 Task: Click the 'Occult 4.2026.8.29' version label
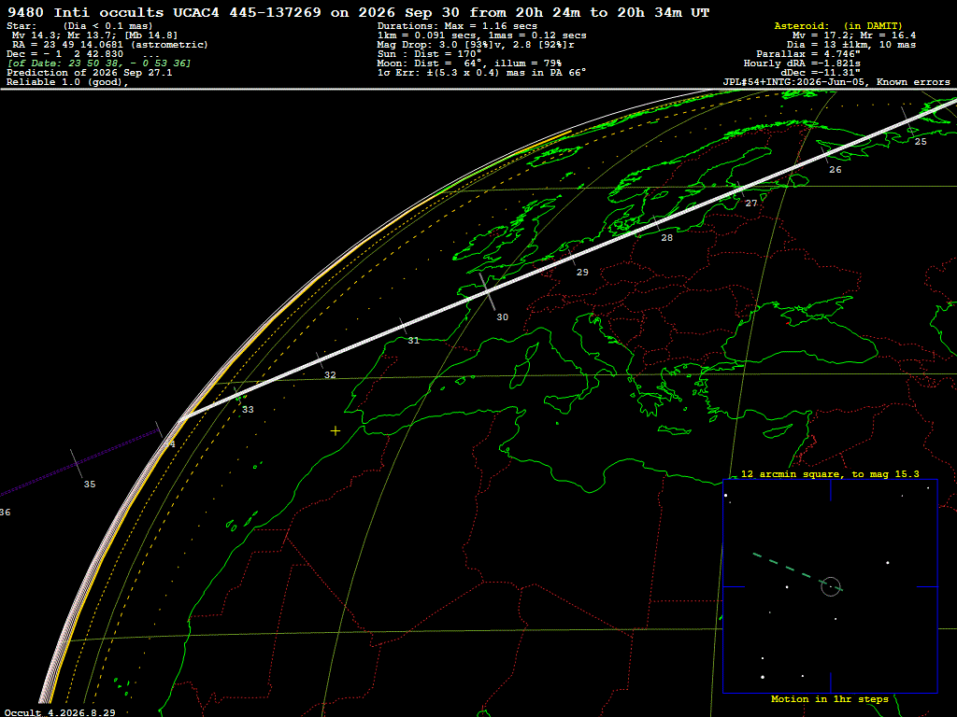coord(60,712)
